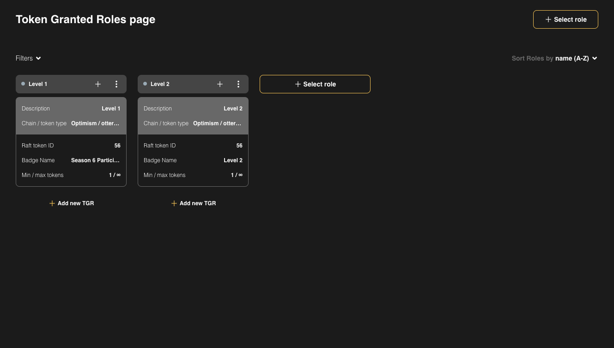The height and width of the screenshot is (348, 614).
Task: Click the status dot beside Level 2
Action: [x=145, y=84]
